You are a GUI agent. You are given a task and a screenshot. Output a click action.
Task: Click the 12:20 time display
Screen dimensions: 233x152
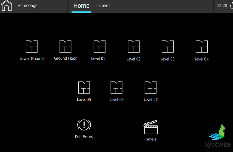point(222,6)
